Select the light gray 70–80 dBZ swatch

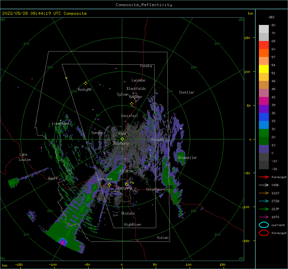pyautogui.click(x=264, y=29)
